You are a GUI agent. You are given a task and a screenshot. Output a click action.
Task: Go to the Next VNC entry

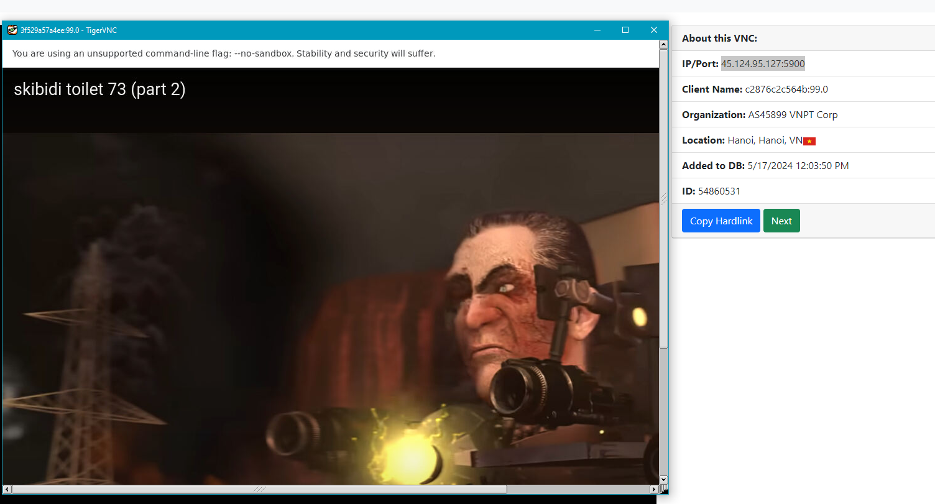click(x=781, y=221)
